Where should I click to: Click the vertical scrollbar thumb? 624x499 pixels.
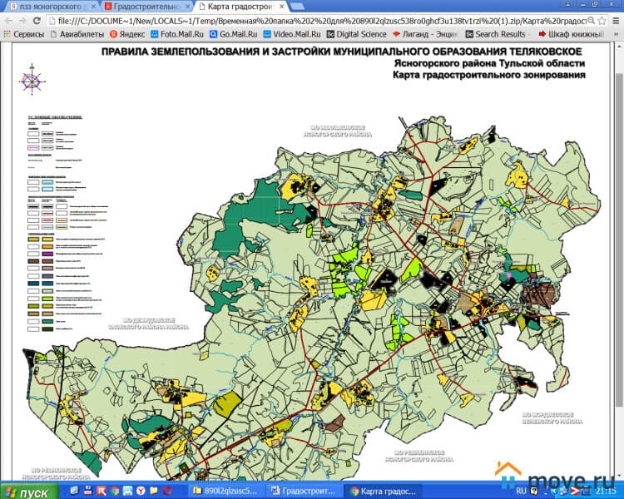(x=619, y=239)
